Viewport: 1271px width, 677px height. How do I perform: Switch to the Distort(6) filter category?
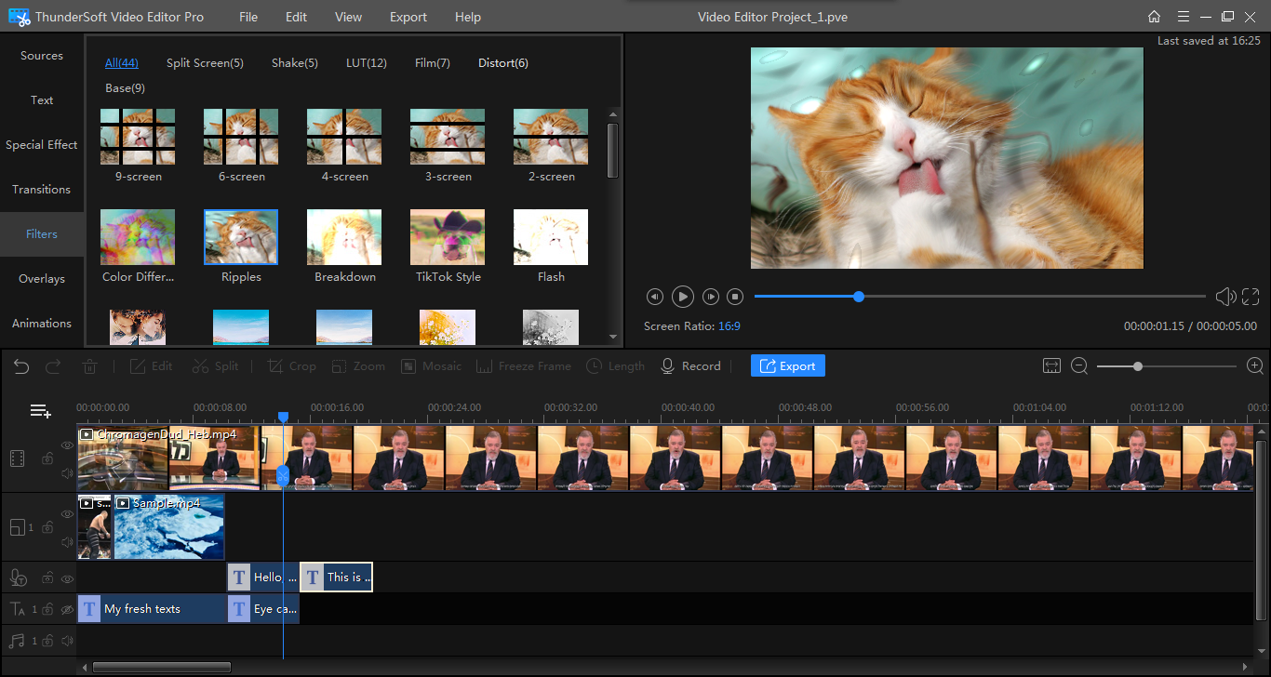[x=502, y=63]
